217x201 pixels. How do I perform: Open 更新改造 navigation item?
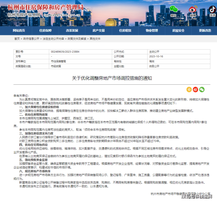(205, 31)
